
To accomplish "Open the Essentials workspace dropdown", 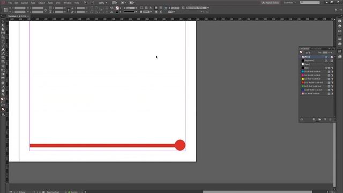I will pyautogui.click(x=289, y=3).
